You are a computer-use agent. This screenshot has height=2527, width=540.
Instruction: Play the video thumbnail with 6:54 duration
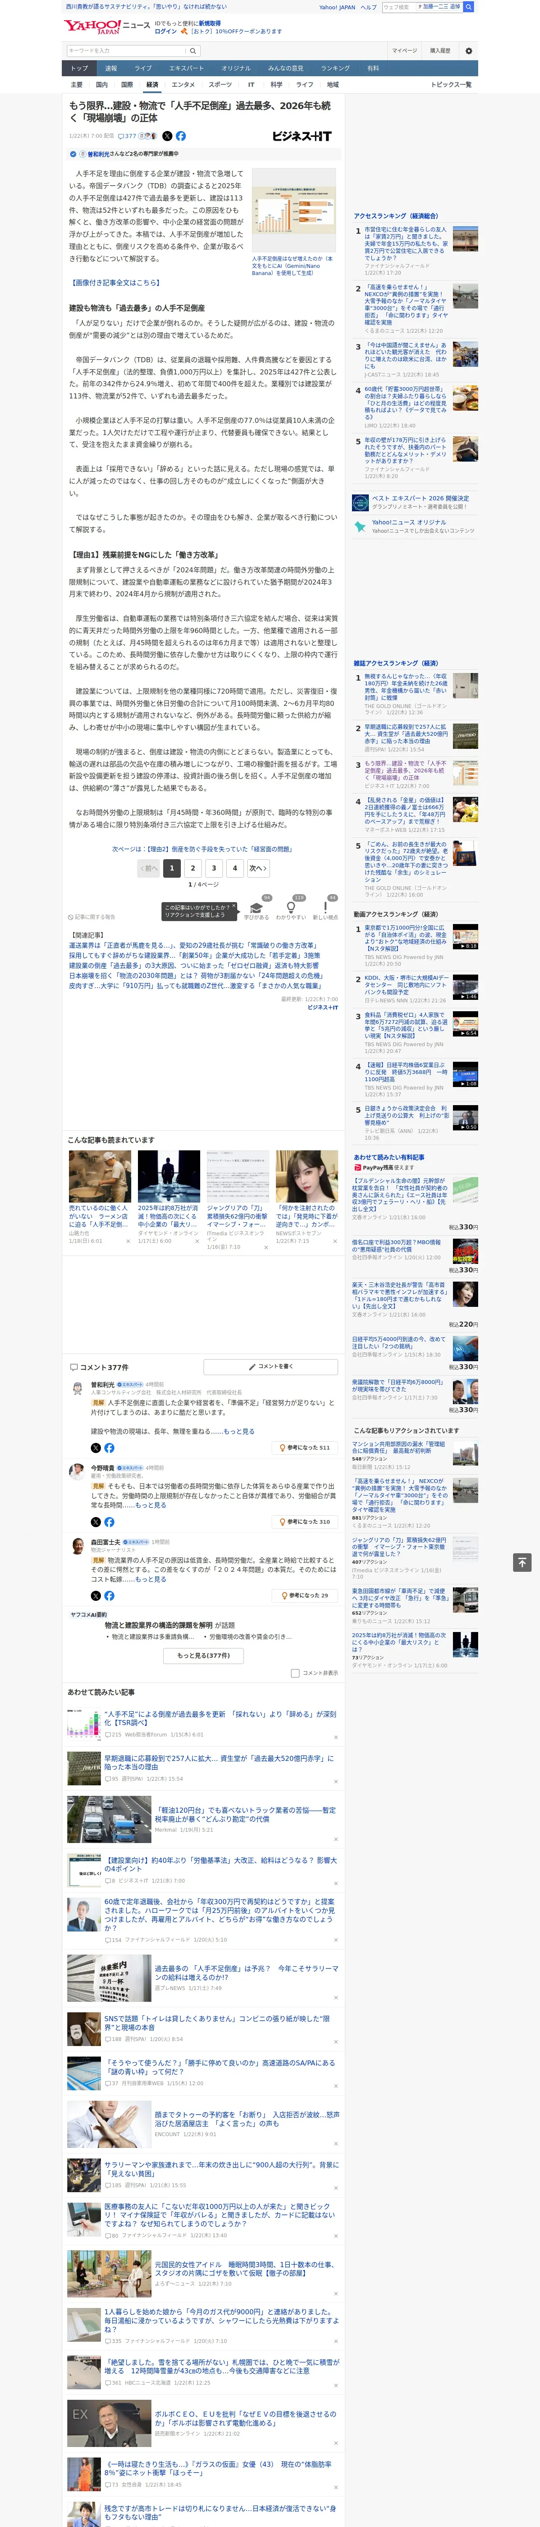click(x=466, y=1024)
